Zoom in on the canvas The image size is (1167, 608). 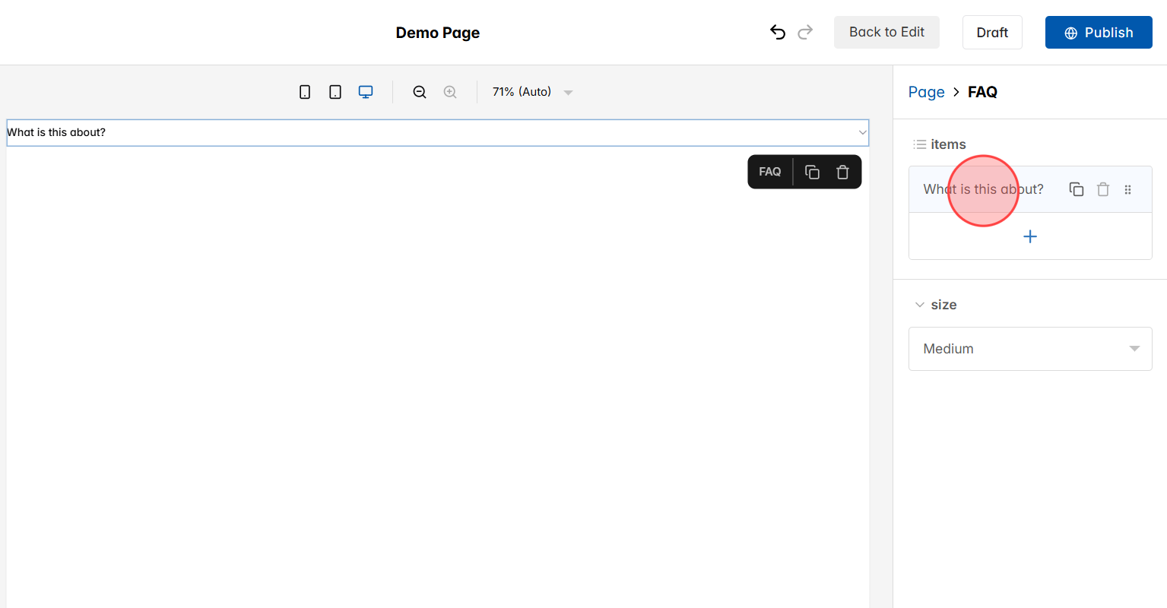pos(450,91)
